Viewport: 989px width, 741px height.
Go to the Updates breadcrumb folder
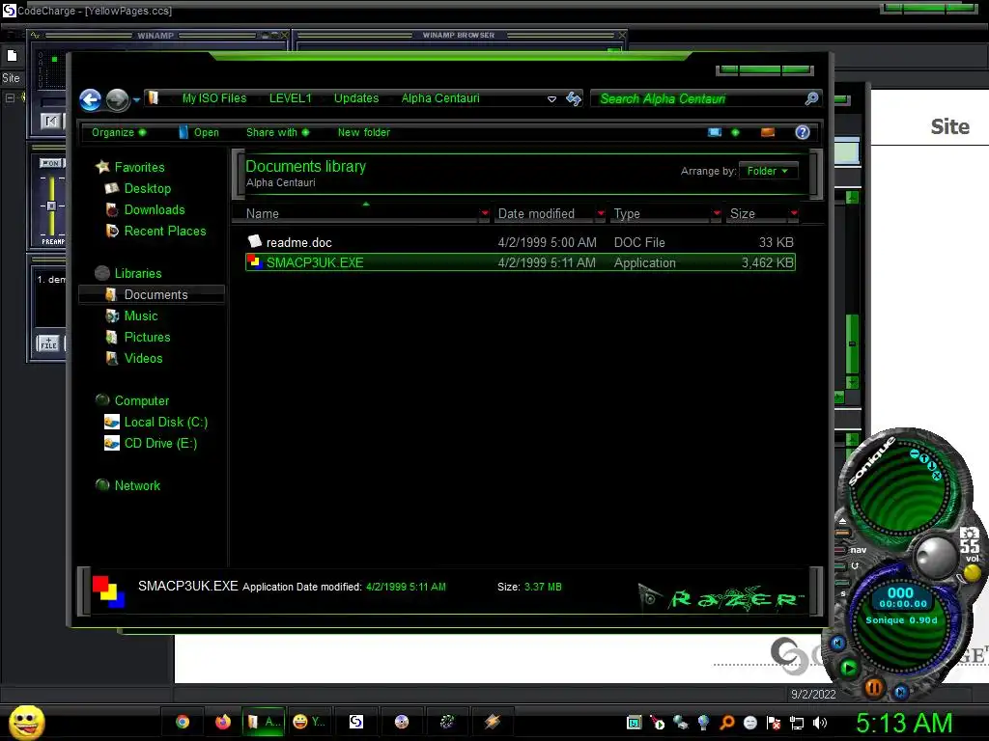pos(356,98)
